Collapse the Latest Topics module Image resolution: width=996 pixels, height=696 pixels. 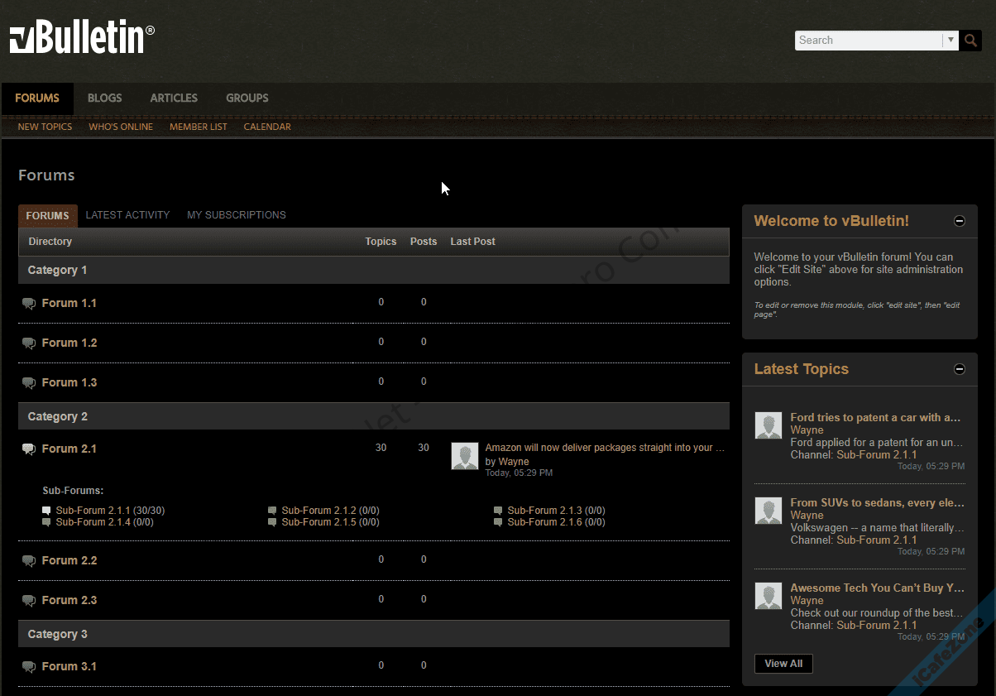click(960, 369)
